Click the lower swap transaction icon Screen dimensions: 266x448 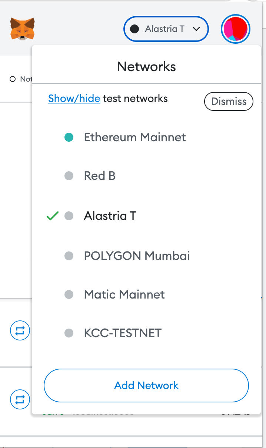(x=20, y=399)
